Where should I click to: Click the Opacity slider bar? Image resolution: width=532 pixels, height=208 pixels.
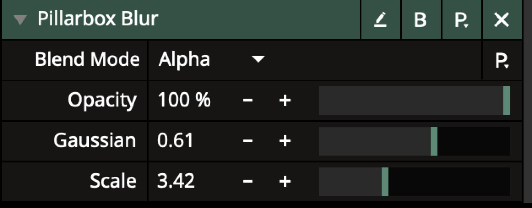click(x=414, y=100)
